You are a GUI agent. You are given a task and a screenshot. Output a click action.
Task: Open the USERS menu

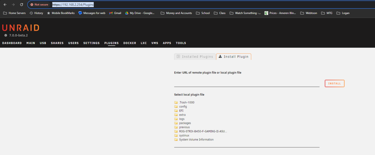[x=73, y=43]
